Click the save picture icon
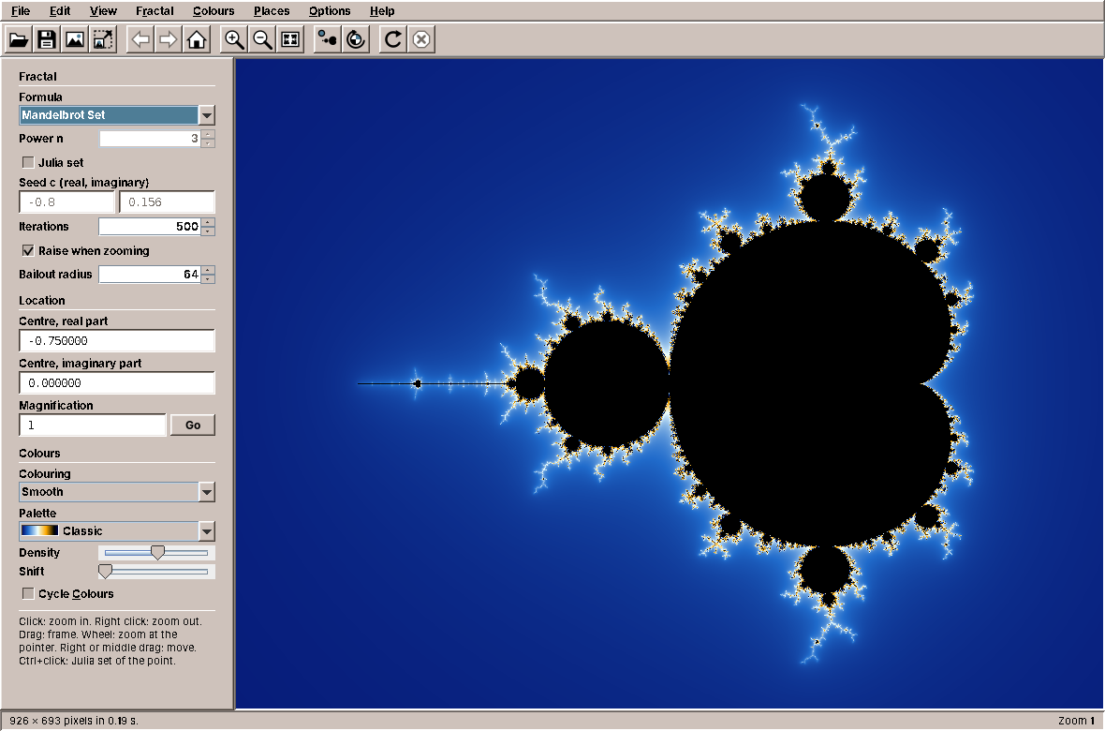The image size is (1105, 731). point(75,39)
